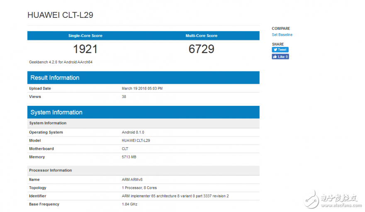This screenshot has width=365, height=212.
Task: Click the HUAWEI CLT-L29 page title
Action: click(60, 15)
